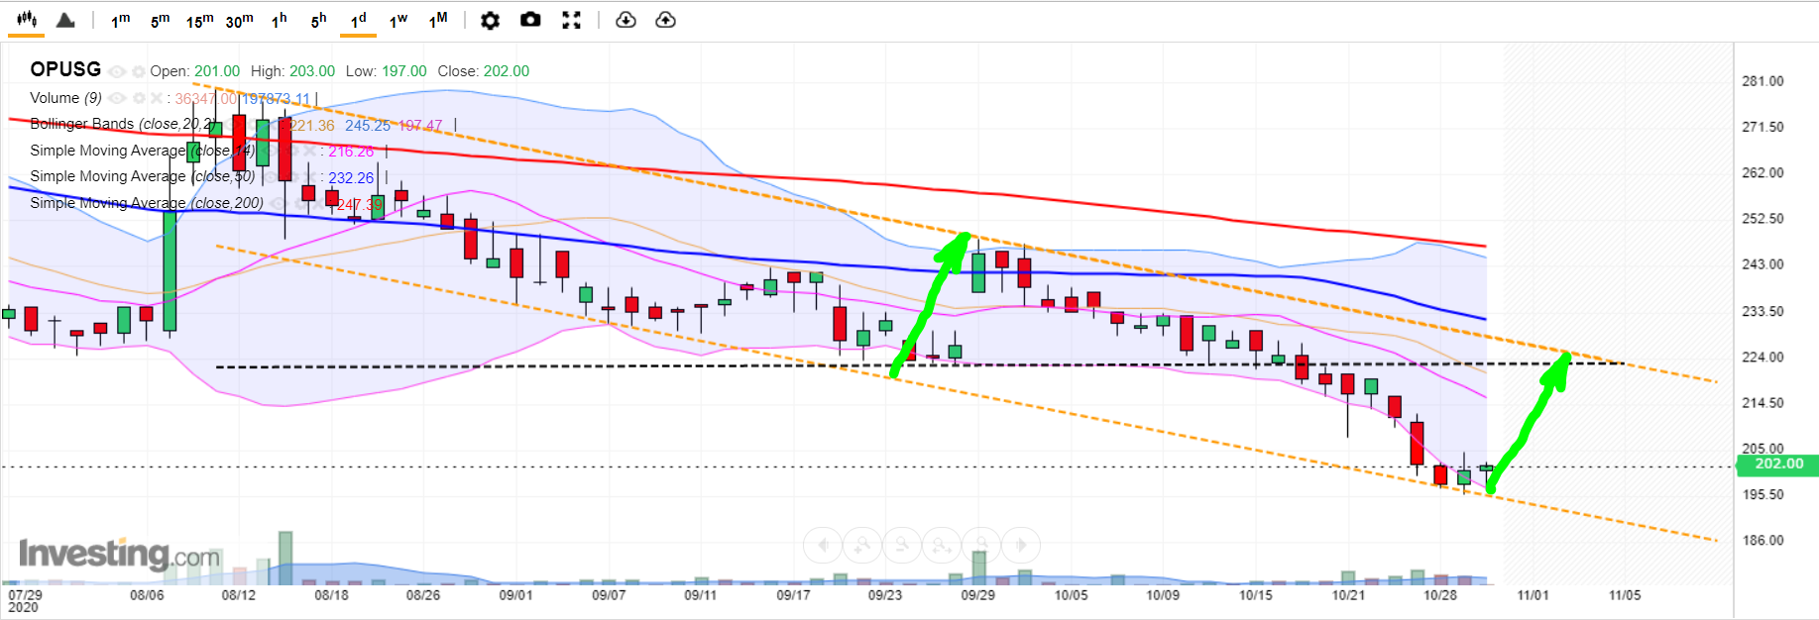
Task: Click the horizontal fit zoom control
Action: pyautogui.click(x=942, y=545)
